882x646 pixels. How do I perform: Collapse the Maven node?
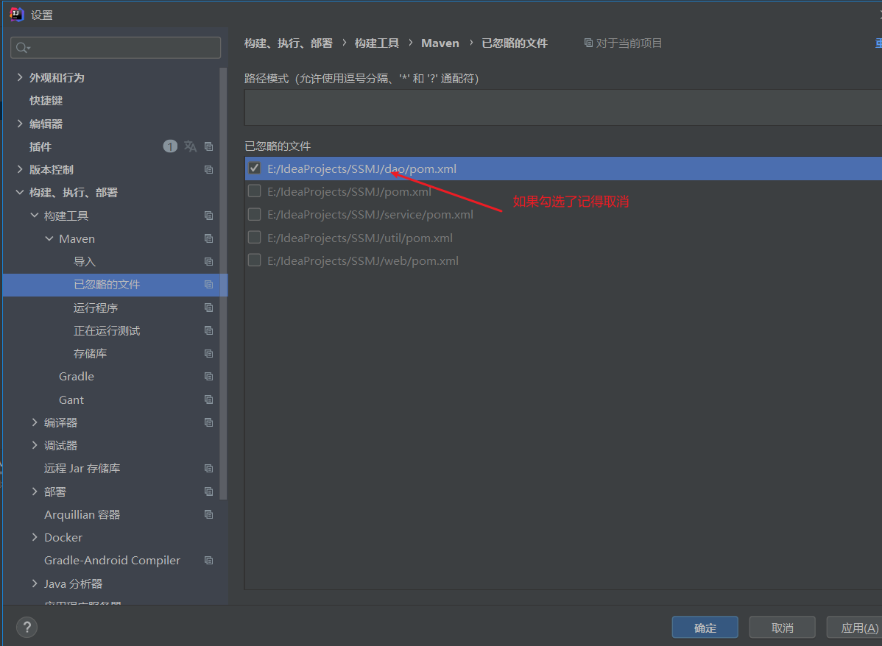tap(49, 238)
